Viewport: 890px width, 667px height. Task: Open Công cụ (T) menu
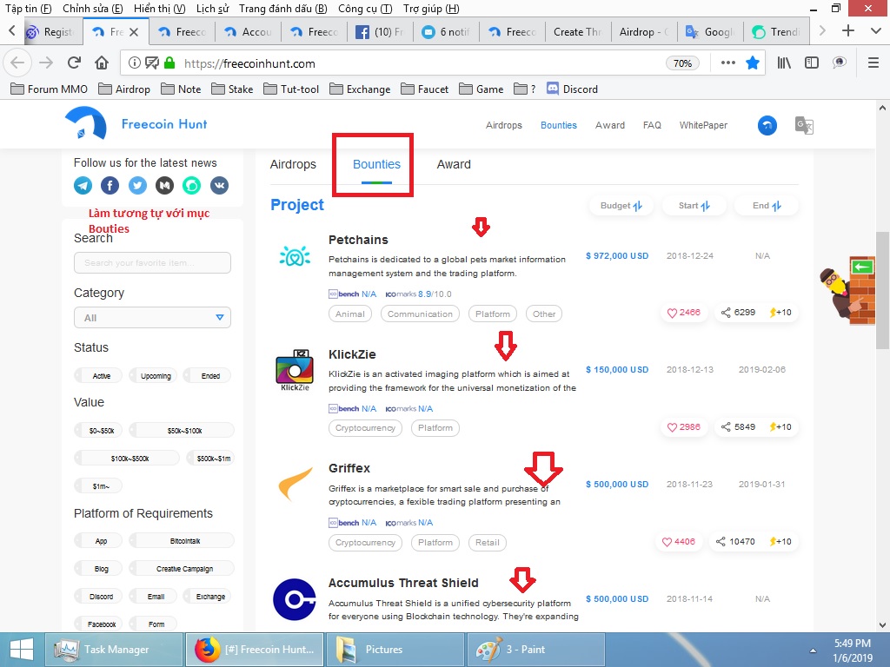click(x=364, y=9)
